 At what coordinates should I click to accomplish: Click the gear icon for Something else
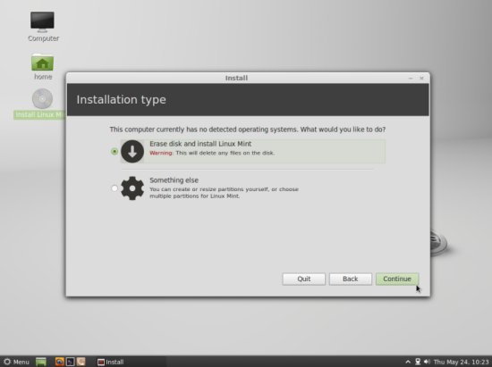132,188
